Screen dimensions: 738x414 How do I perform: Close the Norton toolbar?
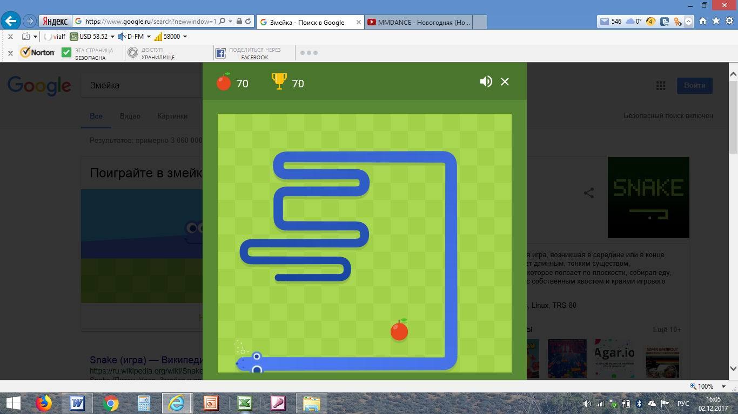point(10,53)
